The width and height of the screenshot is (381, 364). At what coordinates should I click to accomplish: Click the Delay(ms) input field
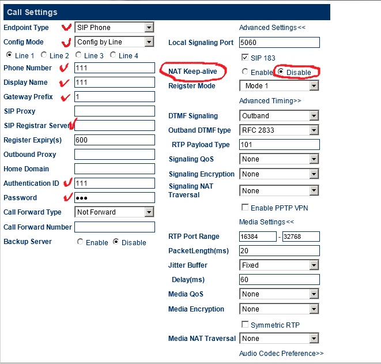[x=280, y=280]
